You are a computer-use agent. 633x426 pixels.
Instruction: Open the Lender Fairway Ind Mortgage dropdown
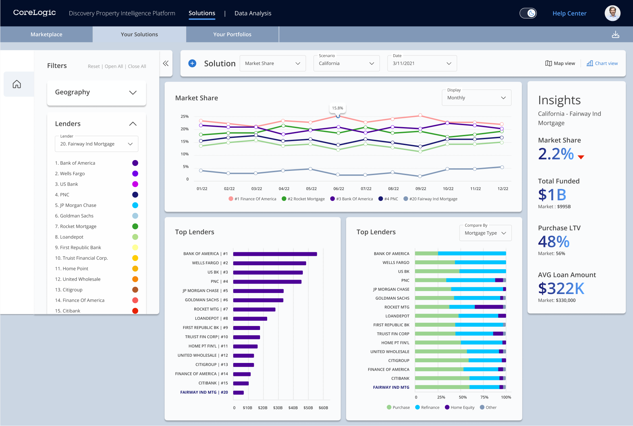click(97, 144)
